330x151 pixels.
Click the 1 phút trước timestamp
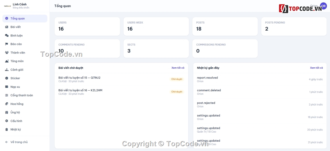[x=316, y=92]
